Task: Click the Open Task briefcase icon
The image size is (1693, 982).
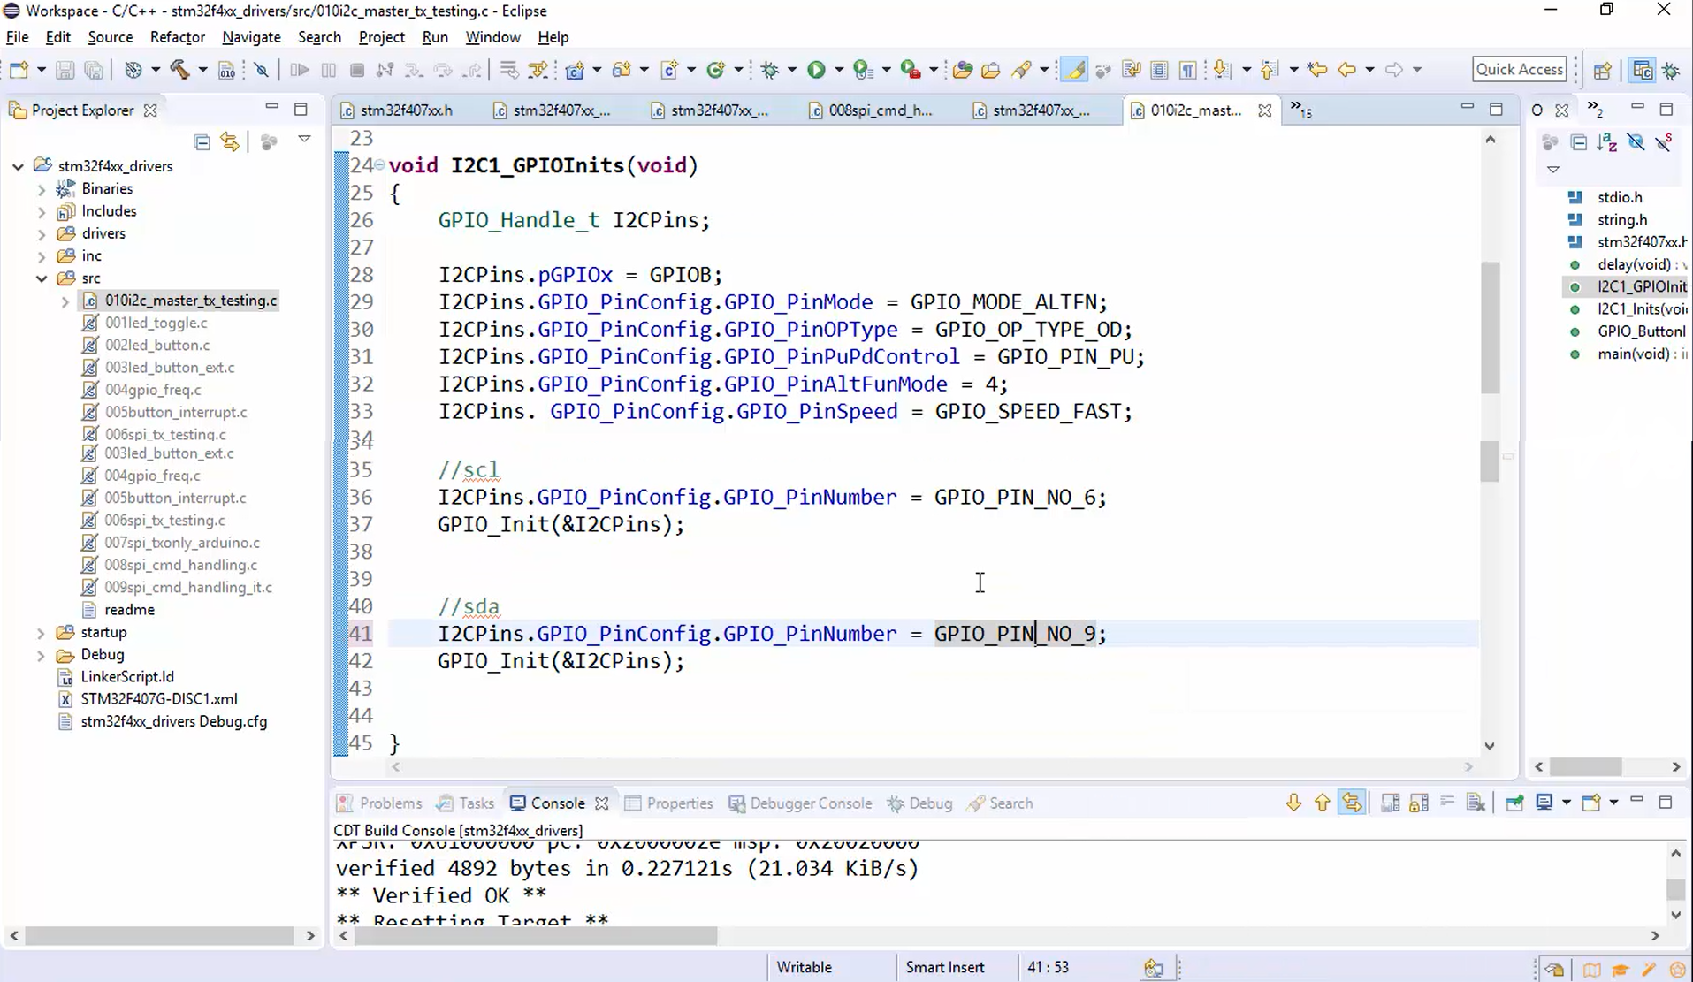Action: pyautogui.click(x=991, y=70)
